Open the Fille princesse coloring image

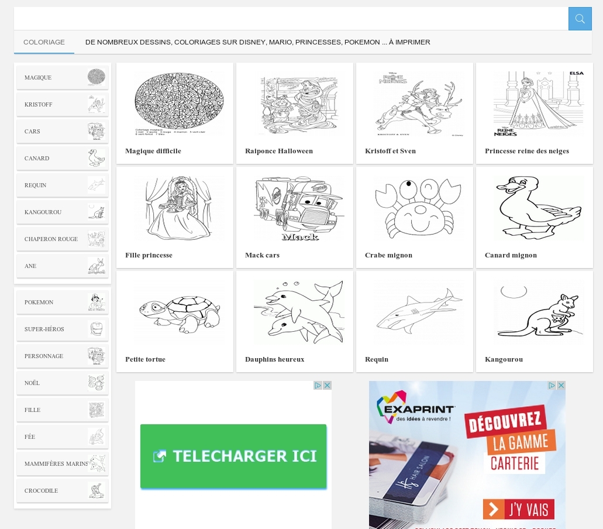(x=179, y=208)
